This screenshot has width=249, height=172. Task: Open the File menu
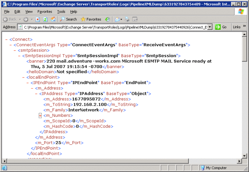(x=7, y=12)
